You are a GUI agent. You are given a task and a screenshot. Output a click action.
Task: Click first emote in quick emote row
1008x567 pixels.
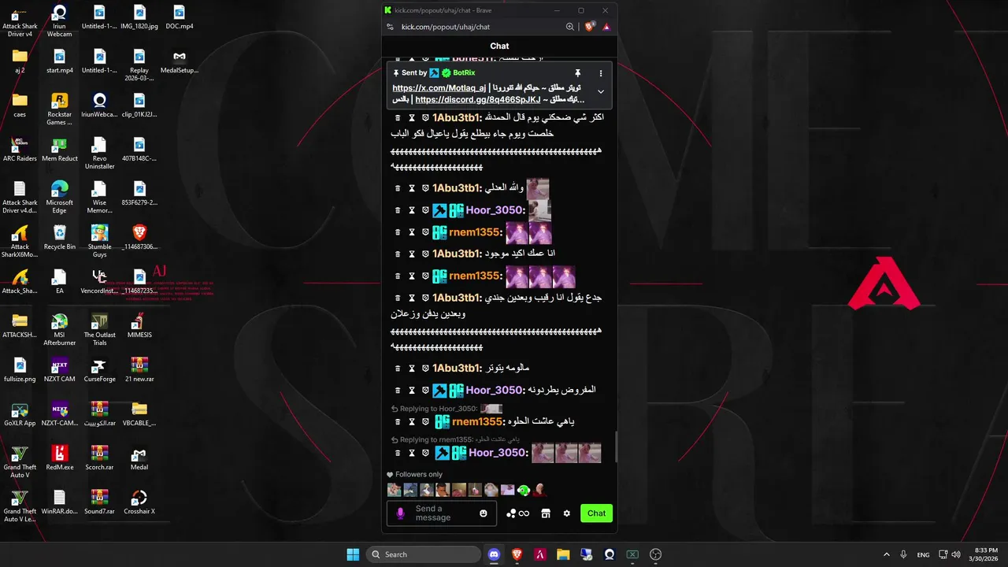pos(395,490)
